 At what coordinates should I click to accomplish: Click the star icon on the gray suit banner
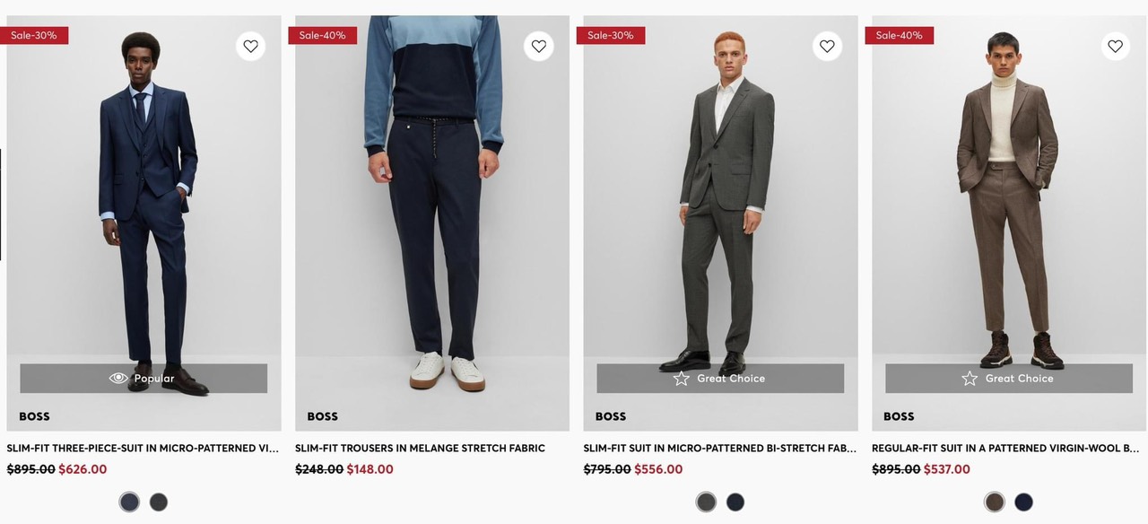coord(682,379)
